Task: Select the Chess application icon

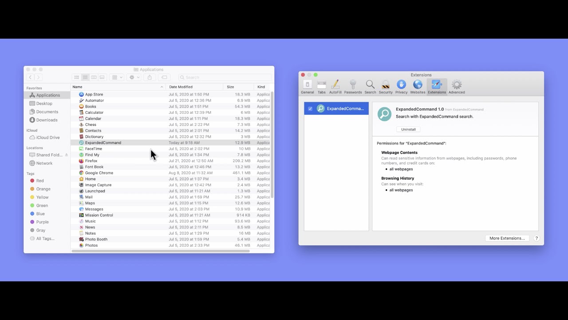Action: (x=81, y=124)
